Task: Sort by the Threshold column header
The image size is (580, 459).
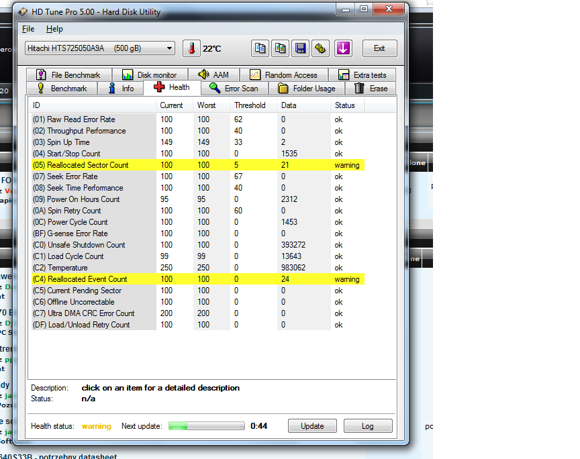Action: pos(254,105)
